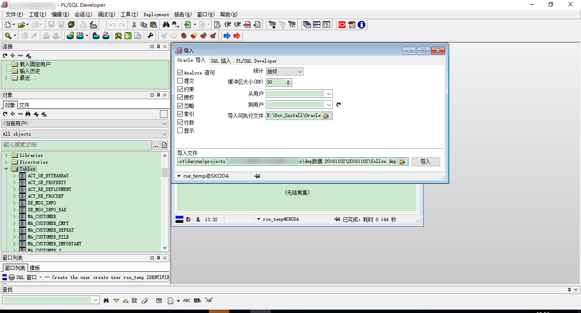Uncheck the Analyze 语句 checkbox
581x313 pixels.
(180, 73)
